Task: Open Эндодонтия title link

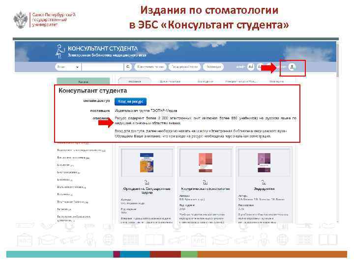Action: point(264,189)
